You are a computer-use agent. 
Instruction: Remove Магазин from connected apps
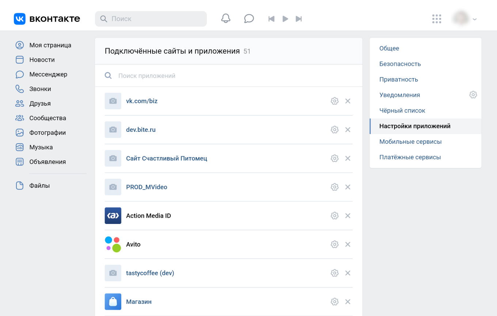click(348, 302)
